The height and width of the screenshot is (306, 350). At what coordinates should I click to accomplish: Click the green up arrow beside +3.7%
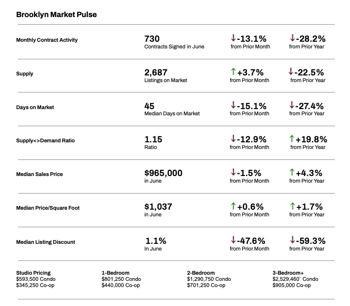click(x=233, y=72)
